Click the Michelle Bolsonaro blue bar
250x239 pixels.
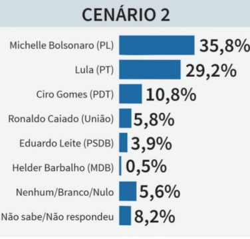(x=157, y=45)
